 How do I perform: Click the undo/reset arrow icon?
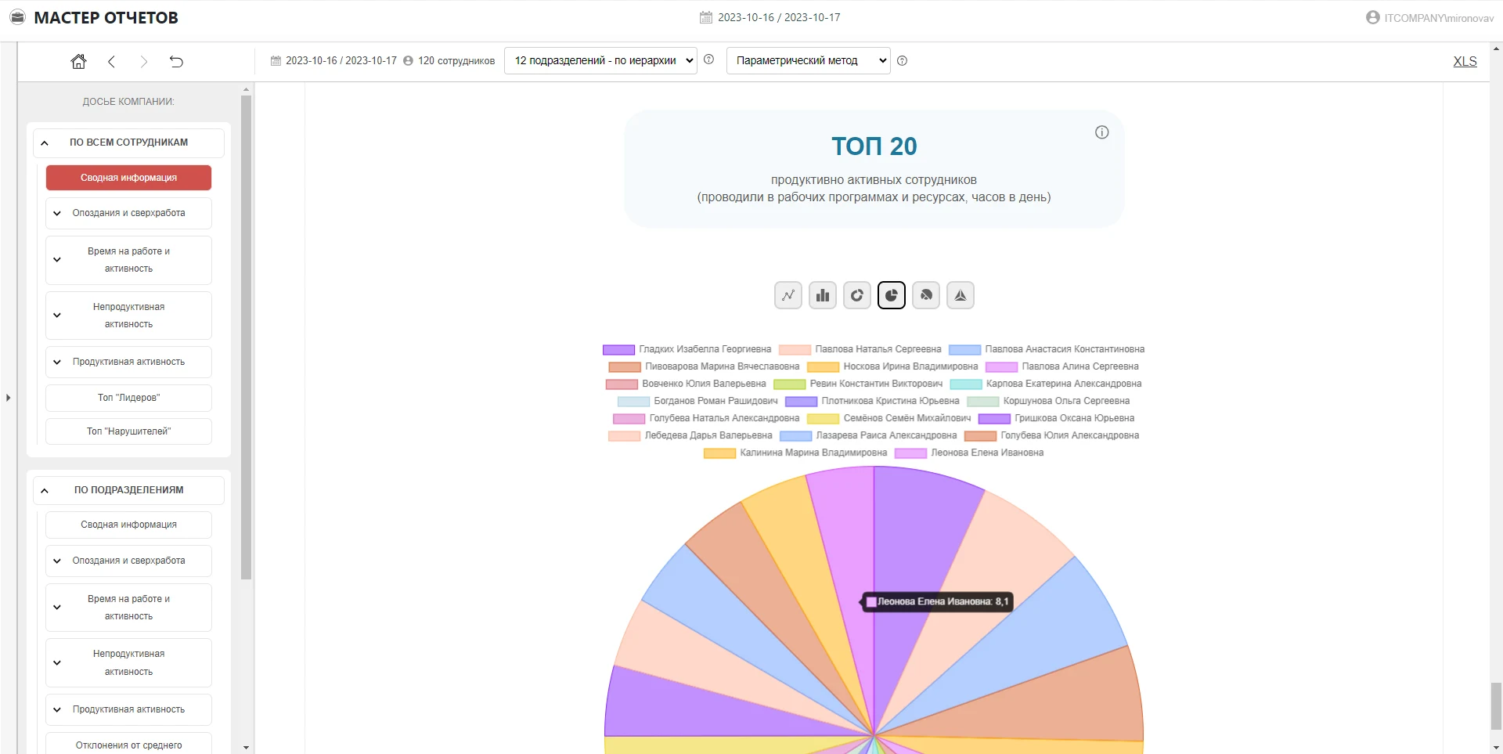click(176, 61)
